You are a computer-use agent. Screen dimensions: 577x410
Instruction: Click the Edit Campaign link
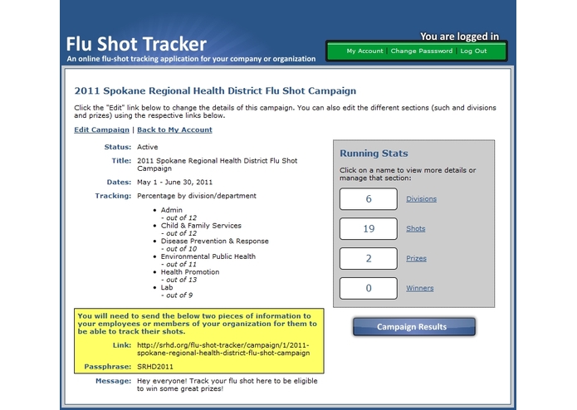coord(101,129)
